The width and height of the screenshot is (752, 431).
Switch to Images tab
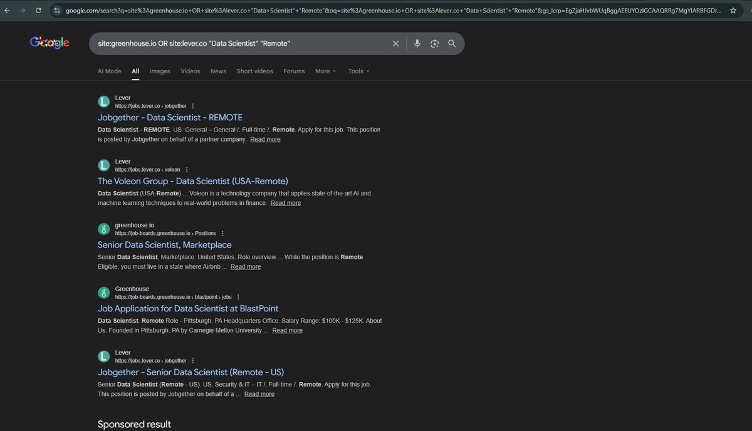tap(160, 71)
